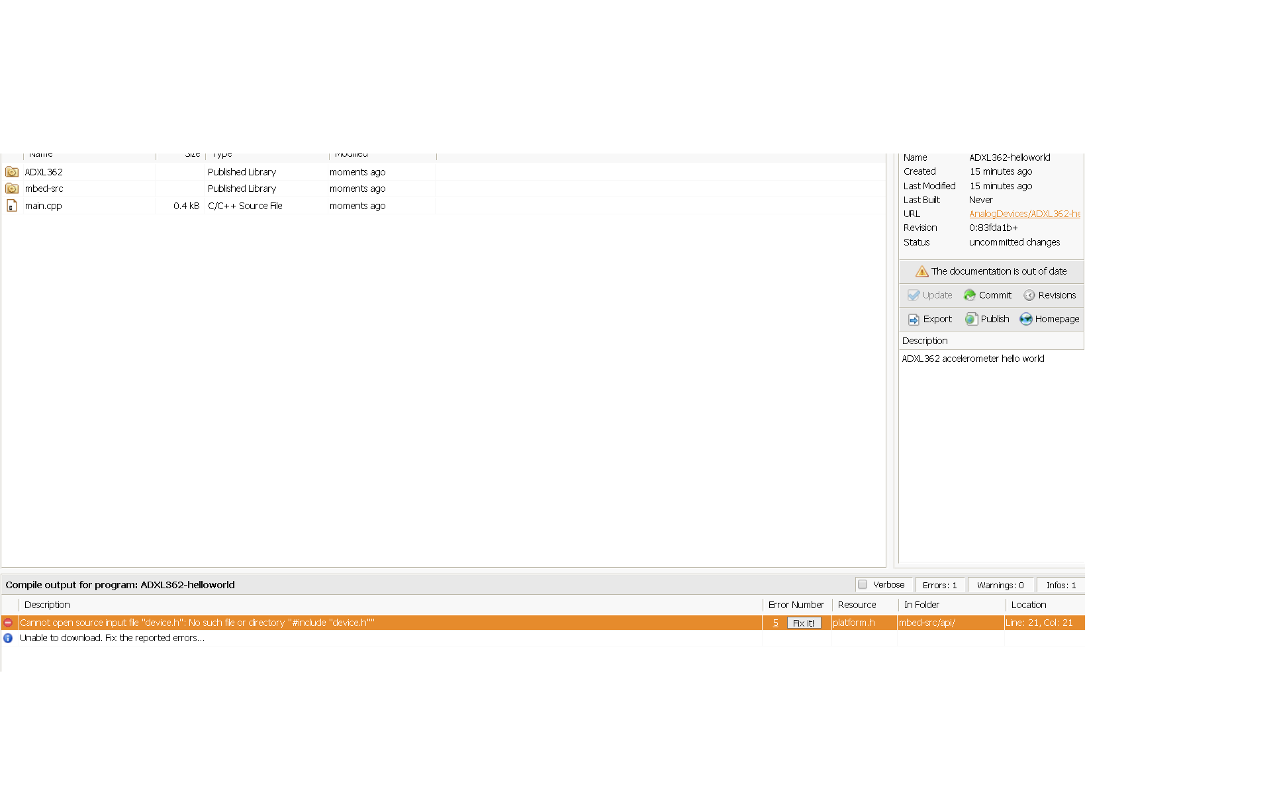Screen dimensions: 1271x794
Task: Click the error number 5 link
Action: 775,623
